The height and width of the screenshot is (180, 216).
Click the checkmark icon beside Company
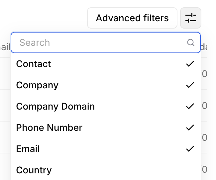pyautogui.click(x=190, y=85)
